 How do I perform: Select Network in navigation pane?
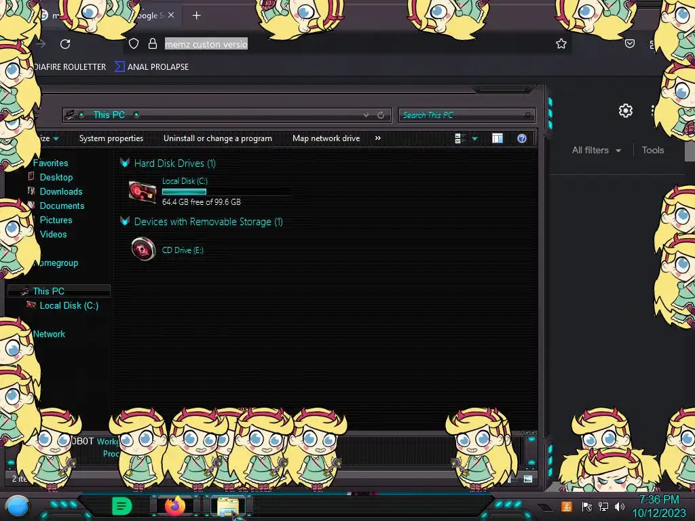[49, 334]
